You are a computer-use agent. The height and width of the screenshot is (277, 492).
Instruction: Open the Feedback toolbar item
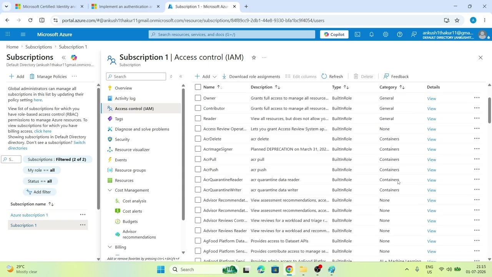(396, 76)
